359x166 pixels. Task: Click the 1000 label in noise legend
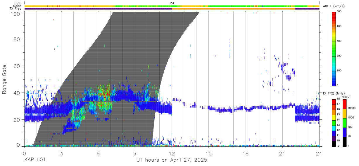coord(351,117)
